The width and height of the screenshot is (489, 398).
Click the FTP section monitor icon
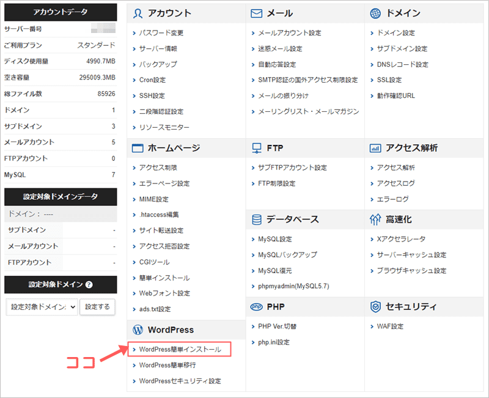click(257, 148)
